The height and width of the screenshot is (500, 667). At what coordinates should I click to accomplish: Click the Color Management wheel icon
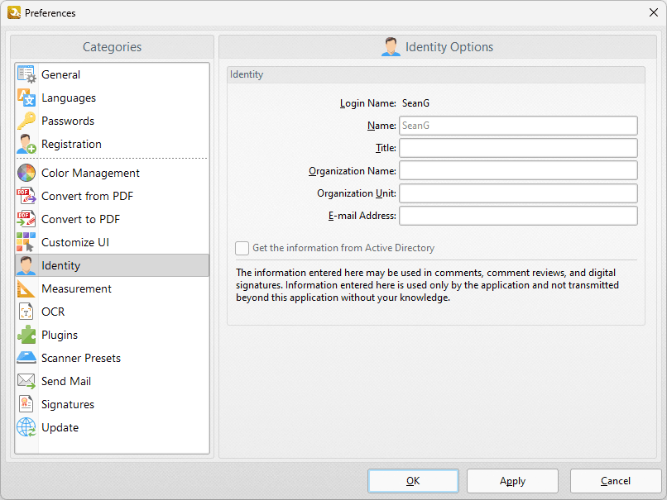pyautogui.click(x=26, y=173)
